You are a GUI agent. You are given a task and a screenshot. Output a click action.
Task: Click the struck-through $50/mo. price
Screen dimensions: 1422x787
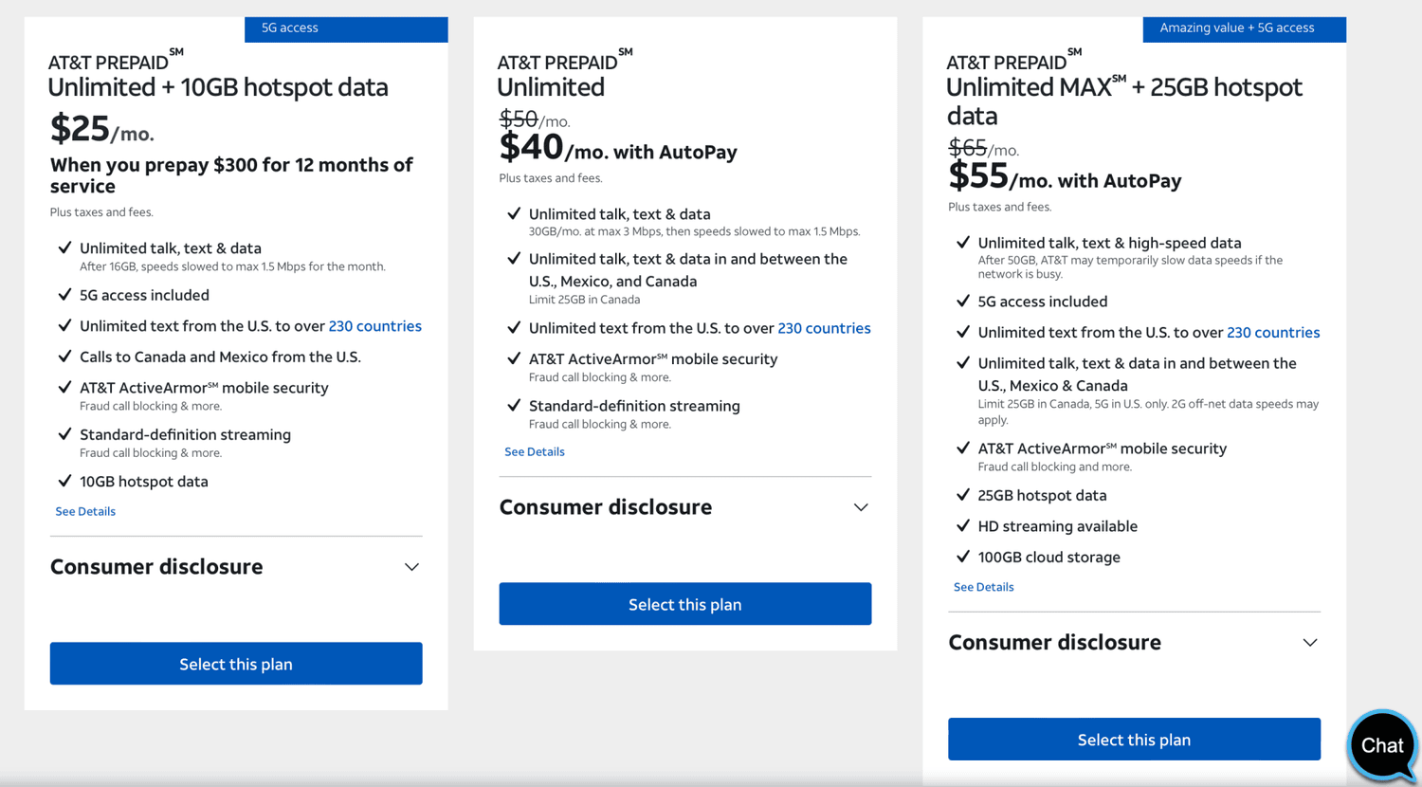535,119
